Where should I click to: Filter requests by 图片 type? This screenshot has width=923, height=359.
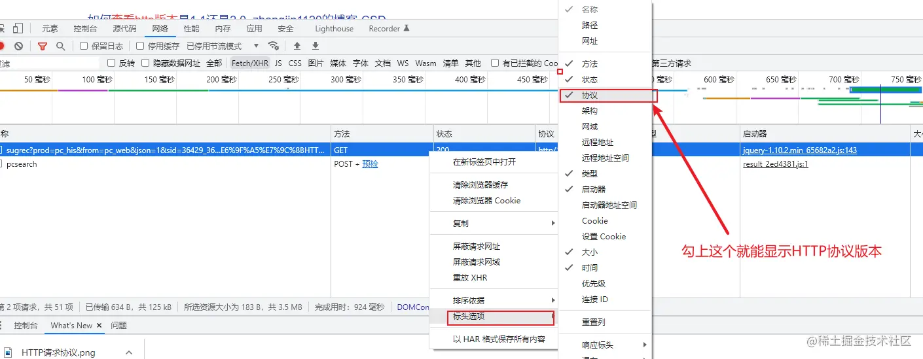tap(316, 63)
